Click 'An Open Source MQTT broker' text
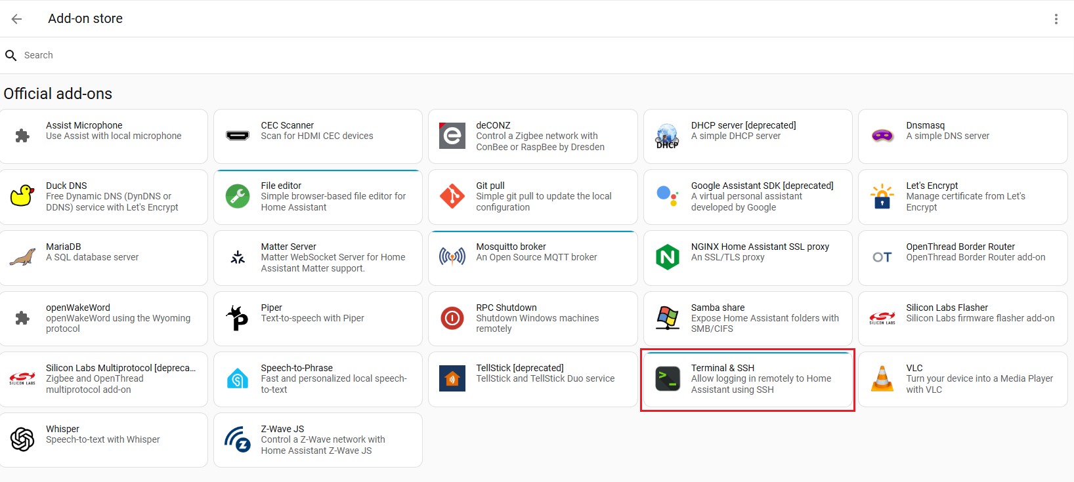 [x=536, y=257]
